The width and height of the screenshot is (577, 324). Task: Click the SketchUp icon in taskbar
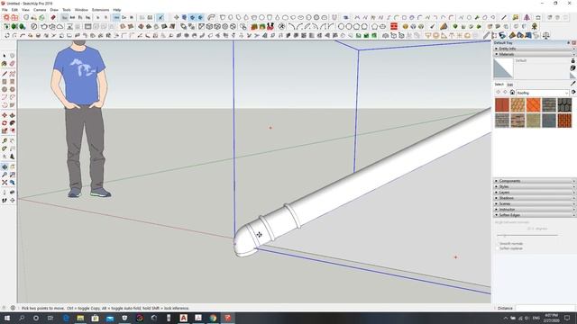point(228,318)
